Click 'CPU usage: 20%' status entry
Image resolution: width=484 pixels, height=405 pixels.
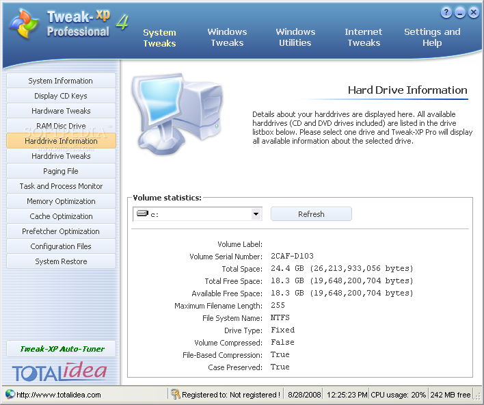pos(398,395)
